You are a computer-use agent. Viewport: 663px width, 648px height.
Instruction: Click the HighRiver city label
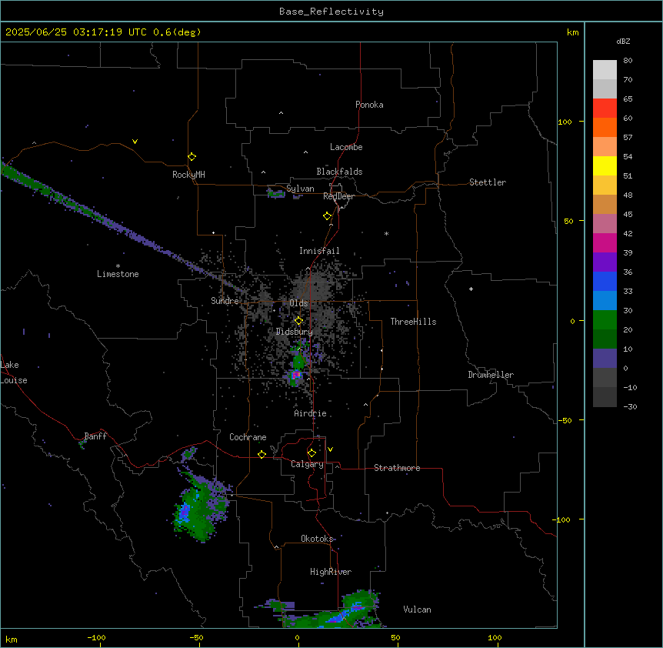[x=331, y=572]
